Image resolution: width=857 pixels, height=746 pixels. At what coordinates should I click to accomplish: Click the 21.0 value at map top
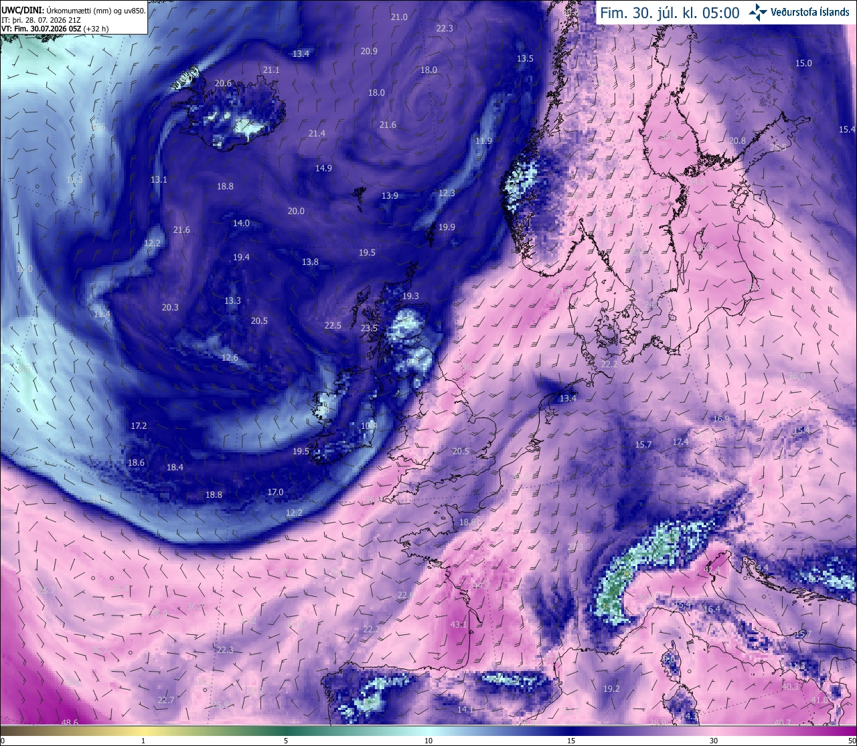pyautogui.click(x=399, y=17)
